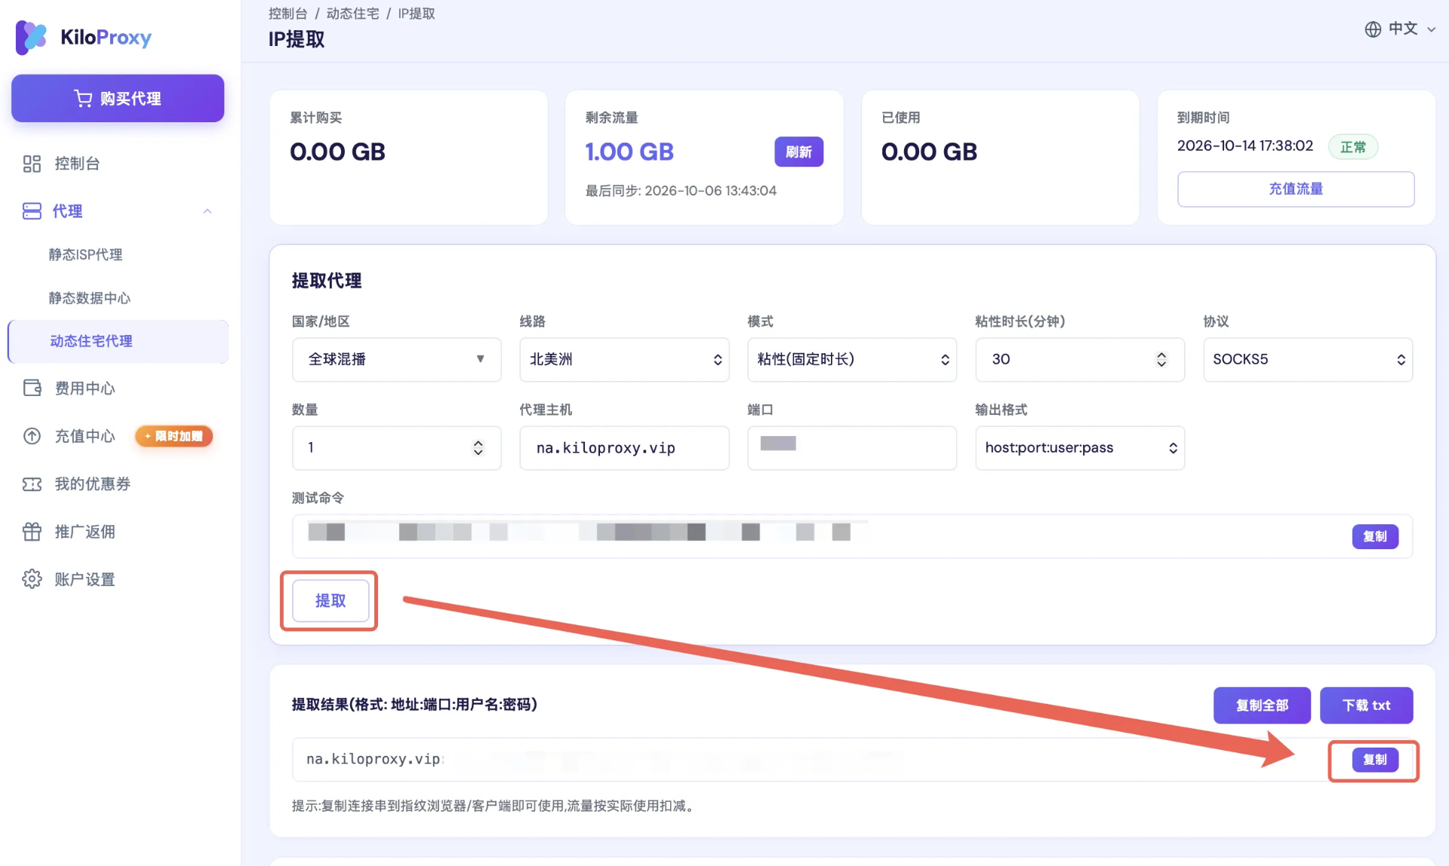This screenshot has width=1449, height=866.
Task: Click the 费用中心 wallet icon
Action: pyautogui.click(x=32, y=388)
